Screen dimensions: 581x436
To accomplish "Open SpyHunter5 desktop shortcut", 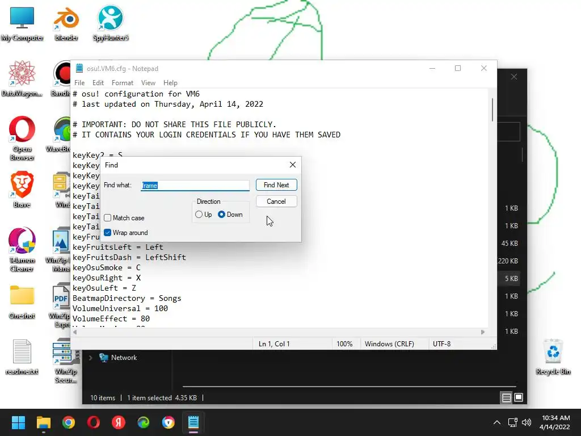I will point(111,23).
